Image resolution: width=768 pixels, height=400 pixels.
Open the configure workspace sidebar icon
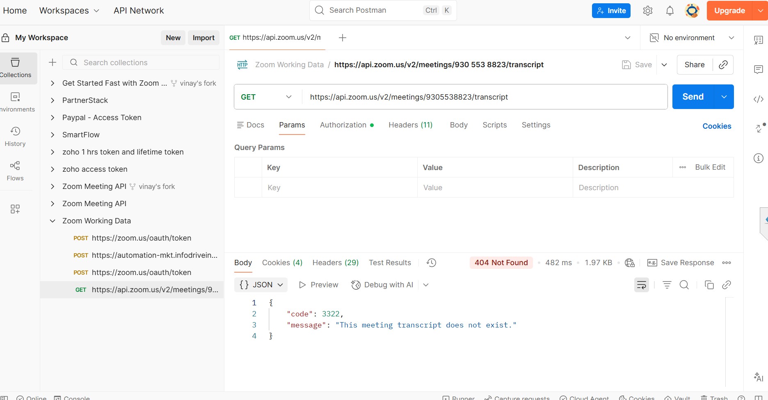pyautogui.click(x=15, y=209)
